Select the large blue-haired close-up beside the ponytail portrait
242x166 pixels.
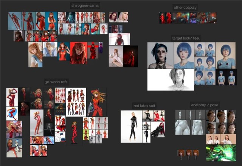pos(184,55)
